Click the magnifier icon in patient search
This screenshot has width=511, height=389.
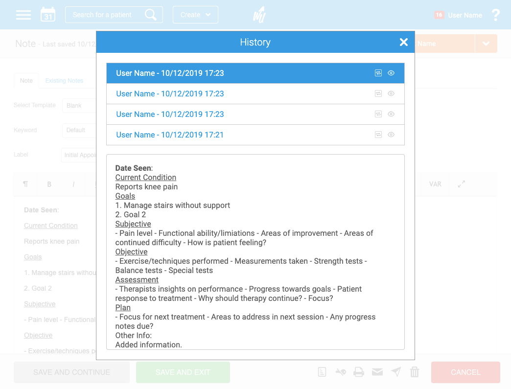pyautogui.click(x=151, y=15)
